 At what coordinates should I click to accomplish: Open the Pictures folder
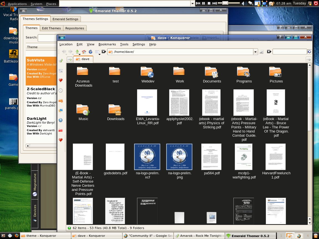click(276, 75)
